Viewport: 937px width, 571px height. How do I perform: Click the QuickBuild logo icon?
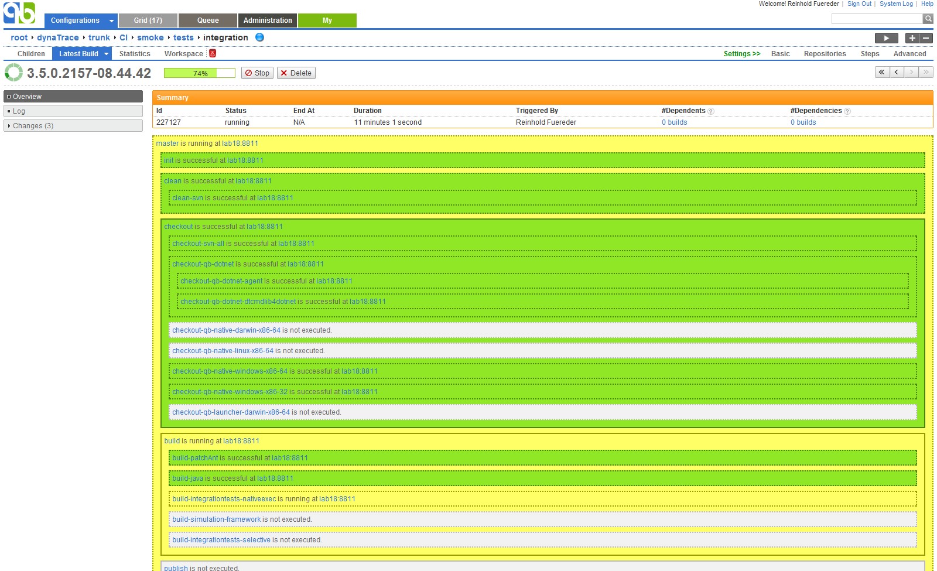coord(19,13)
